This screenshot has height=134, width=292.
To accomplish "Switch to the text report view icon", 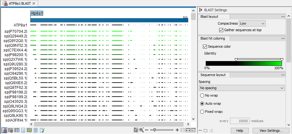I will coord(23,130).
